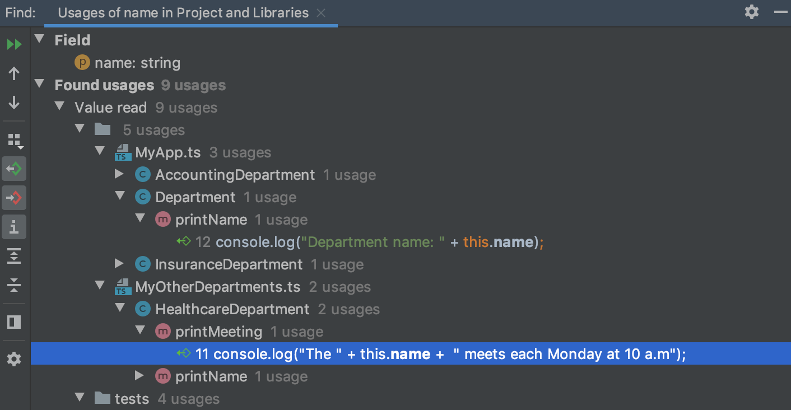
Task: Click class icon next to HealthcareDepartment
Action: [x=143, y=309]
